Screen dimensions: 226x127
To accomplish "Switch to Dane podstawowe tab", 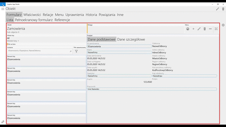I will (x=102, y=39).
